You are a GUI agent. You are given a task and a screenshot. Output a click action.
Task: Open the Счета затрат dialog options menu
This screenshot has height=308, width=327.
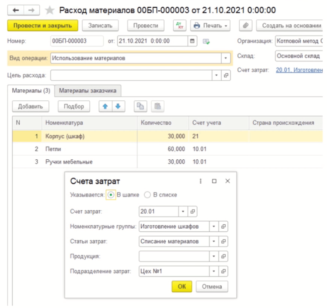(201, 181)
